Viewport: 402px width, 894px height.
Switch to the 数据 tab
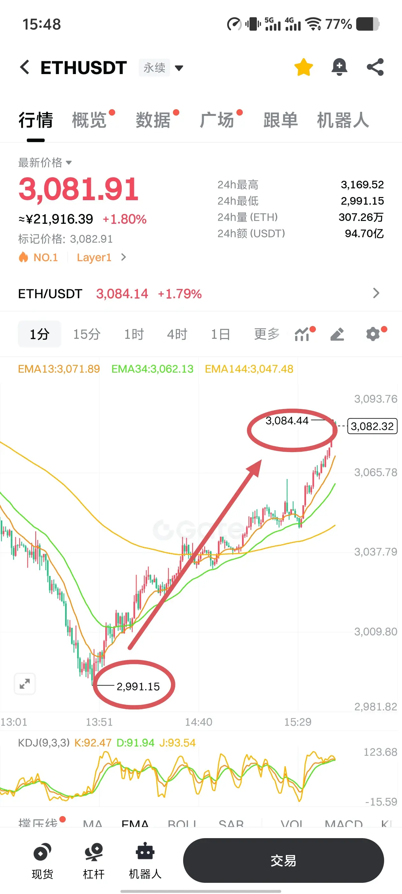point(153,120)
